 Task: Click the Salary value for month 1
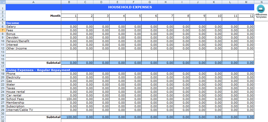click(x=69, y=27)
